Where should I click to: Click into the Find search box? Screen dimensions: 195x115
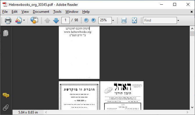[160, 20]
